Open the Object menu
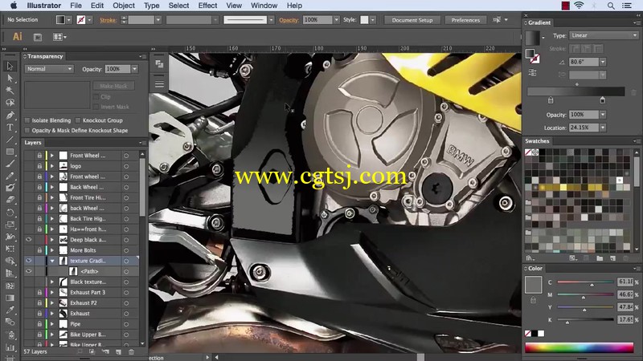 click(x=124, y=6)
